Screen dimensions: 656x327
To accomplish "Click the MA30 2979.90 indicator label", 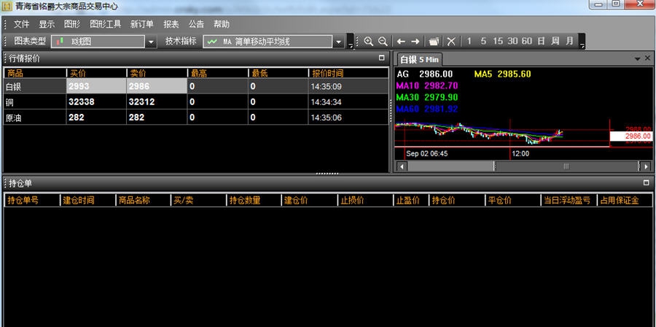I will pos(426,98).
